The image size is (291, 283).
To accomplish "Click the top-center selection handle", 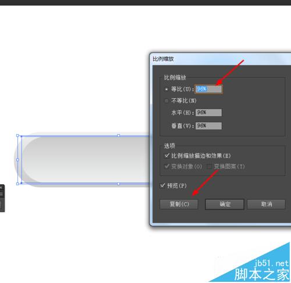I will pos(119,135).
